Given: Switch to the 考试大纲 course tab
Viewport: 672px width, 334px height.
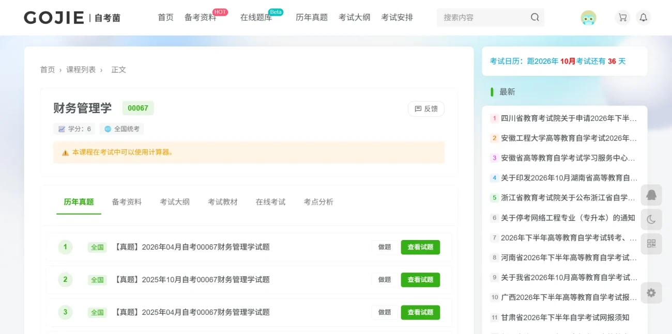Looking at the screenshot, I should pyautogui.click(x=175, y=202).
